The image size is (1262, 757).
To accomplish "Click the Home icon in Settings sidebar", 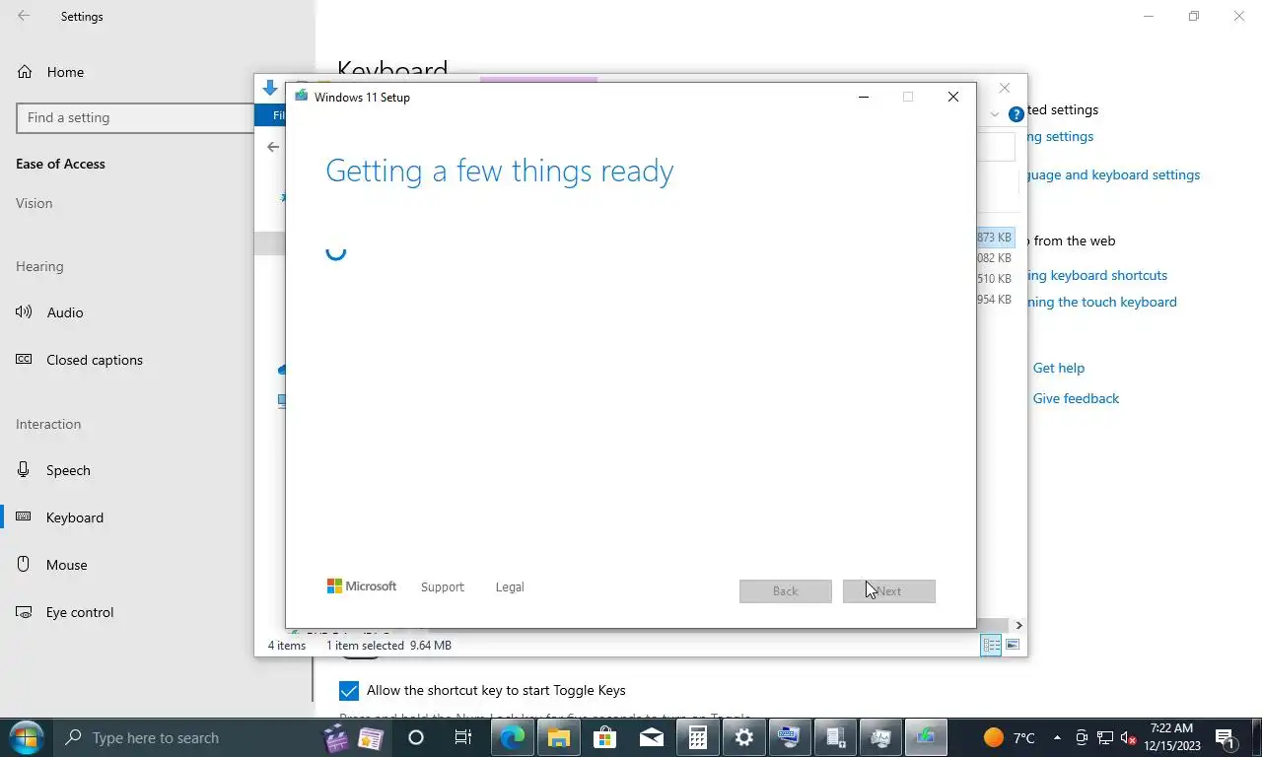I will pyautogui.click(x=25, y=72).
